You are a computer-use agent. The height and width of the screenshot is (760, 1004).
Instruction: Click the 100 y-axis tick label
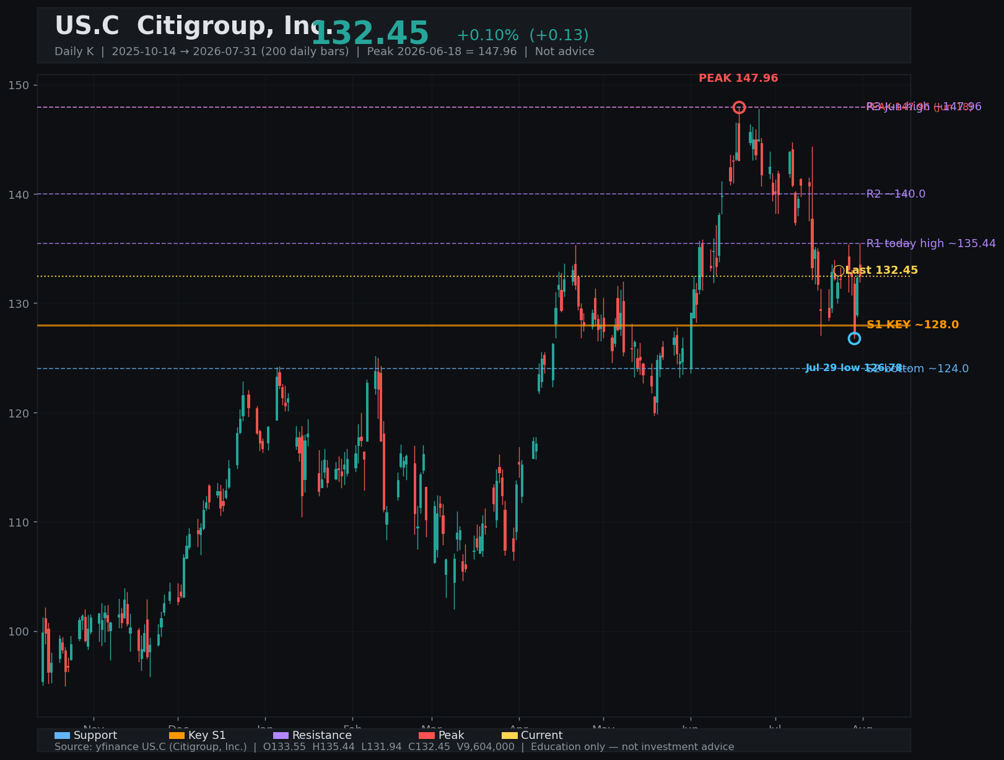coord(20,631)
